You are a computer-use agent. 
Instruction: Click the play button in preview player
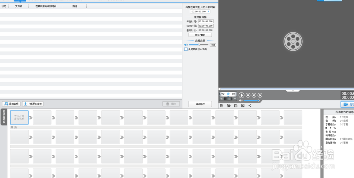tap(241, 95)
